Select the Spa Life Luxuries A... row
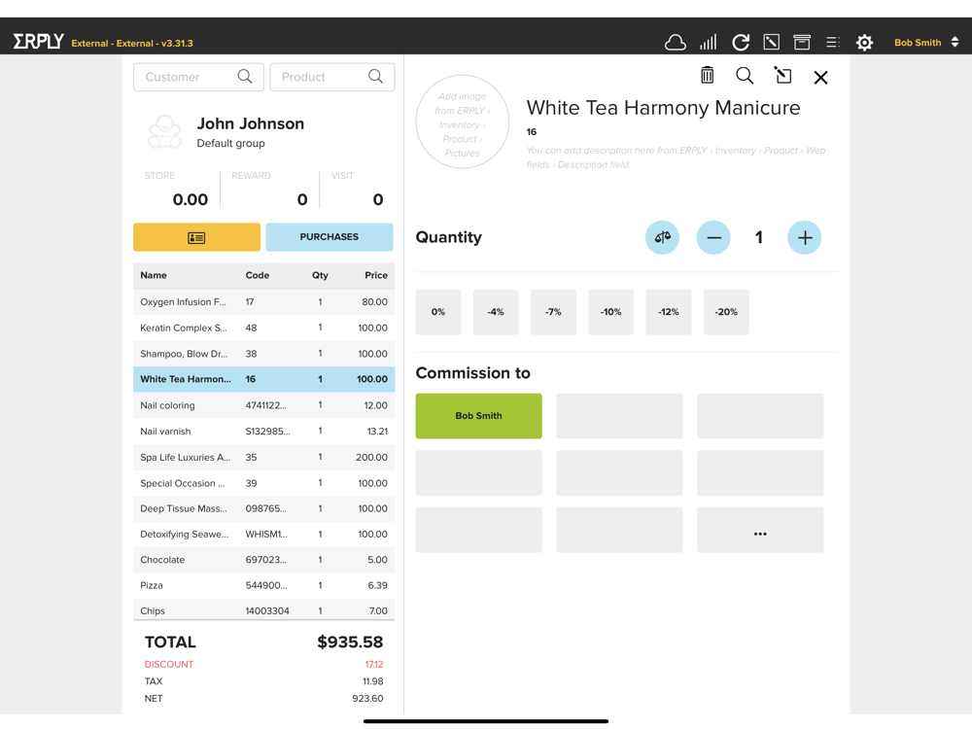Image resolution: width=972 pixels, height=729 pixels. click(264, 458)
